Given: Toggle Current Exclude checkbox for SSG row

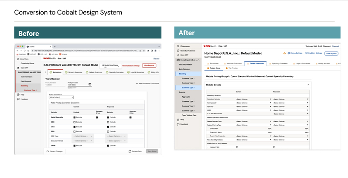Looking at the screenshot, I should (x=74, y=131).
